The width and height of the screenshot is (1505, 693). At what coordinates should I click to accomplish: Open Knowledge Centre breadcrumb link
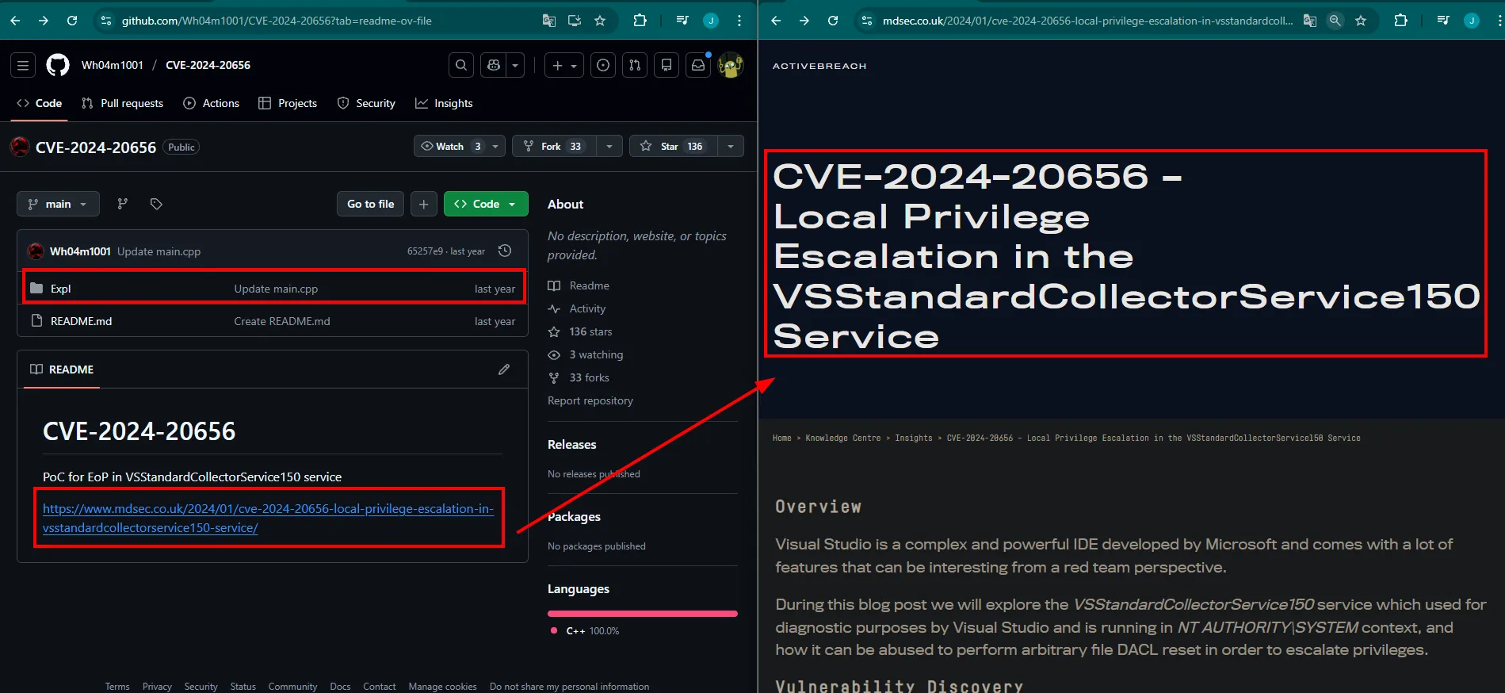843,438
